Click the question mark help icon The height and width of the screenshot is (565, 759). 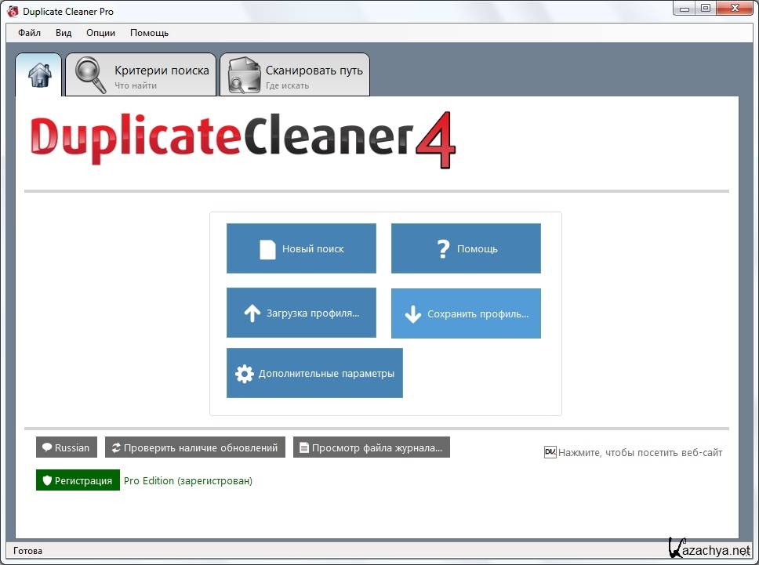pos(442,249)
